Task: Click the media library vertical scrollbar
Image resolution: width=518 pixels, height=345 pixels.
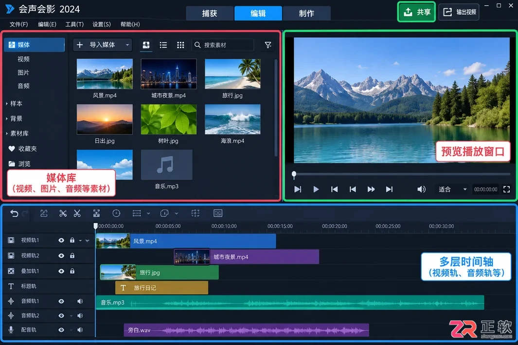Action: point(276,107)
